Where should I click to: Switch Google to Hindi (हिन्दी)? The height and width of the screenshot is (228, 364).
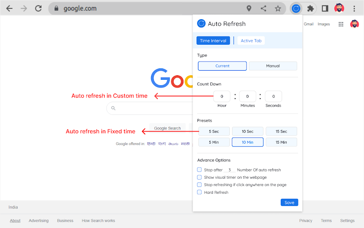click(x=151, y=144)
